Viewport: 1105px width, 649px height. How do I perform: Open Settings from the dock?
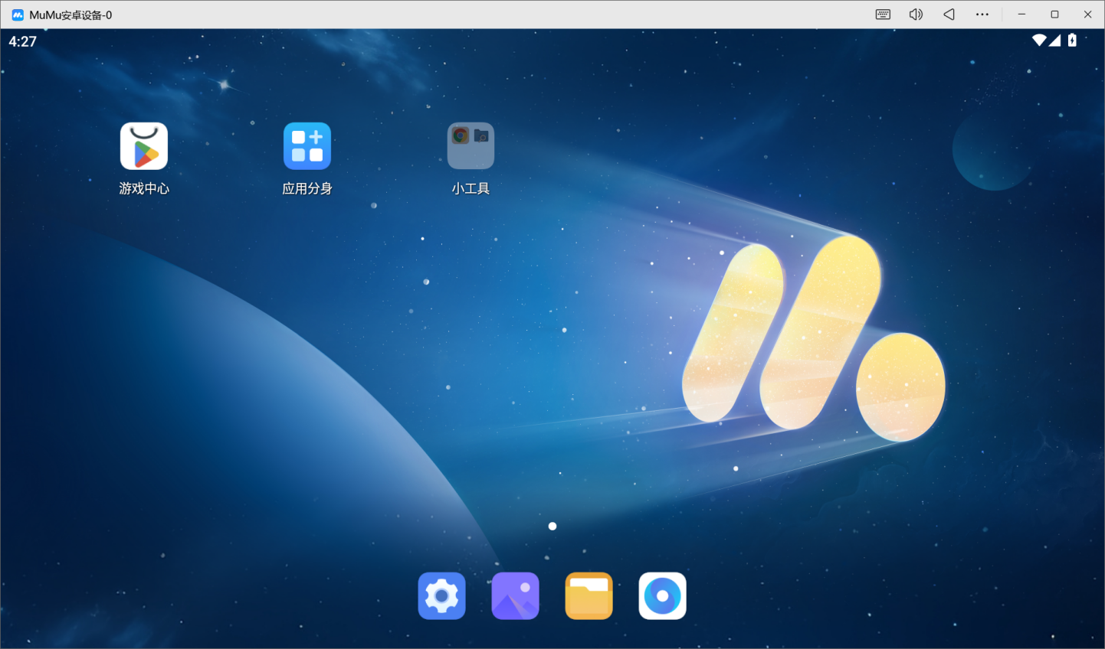pos(441,595)
